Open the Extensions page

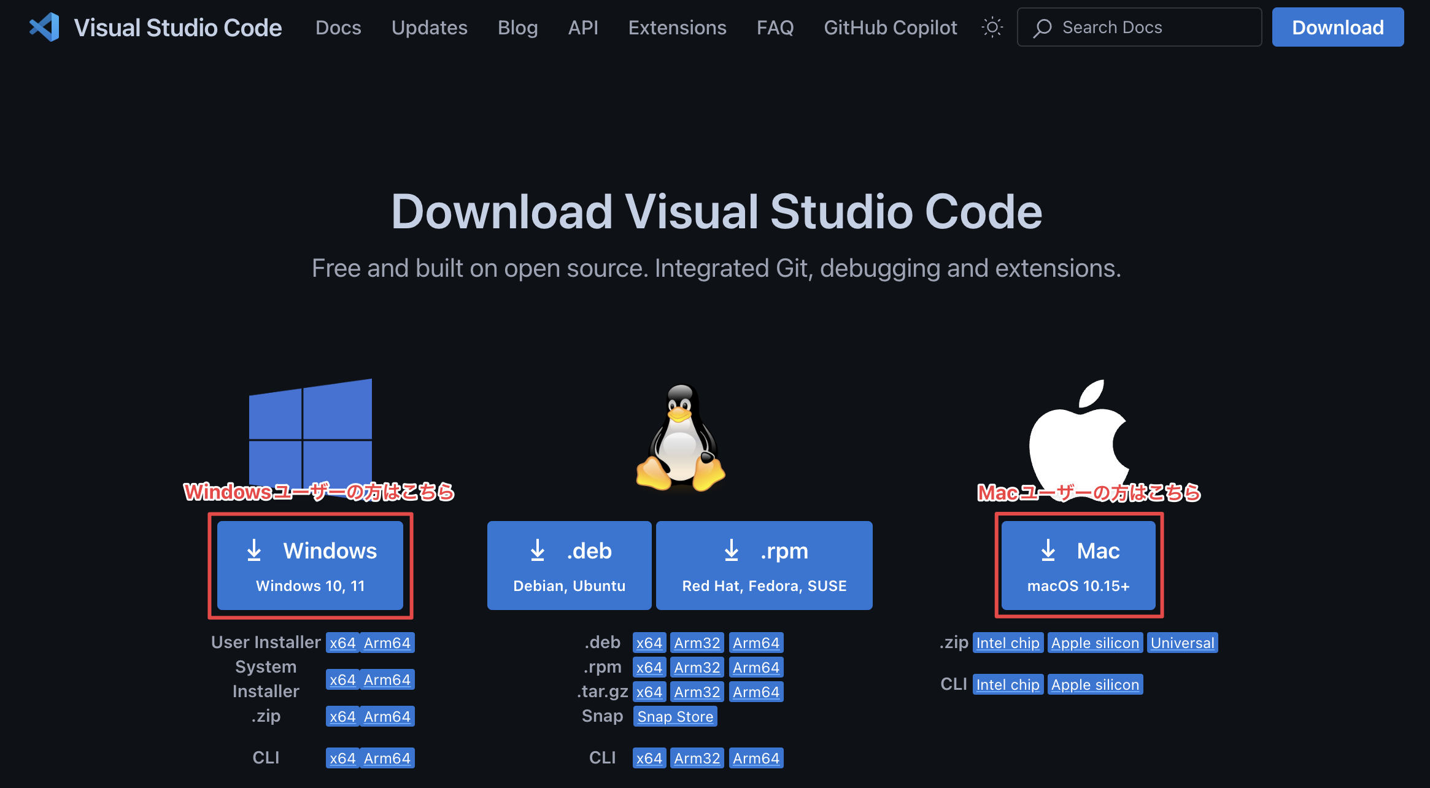pos(677,27)
